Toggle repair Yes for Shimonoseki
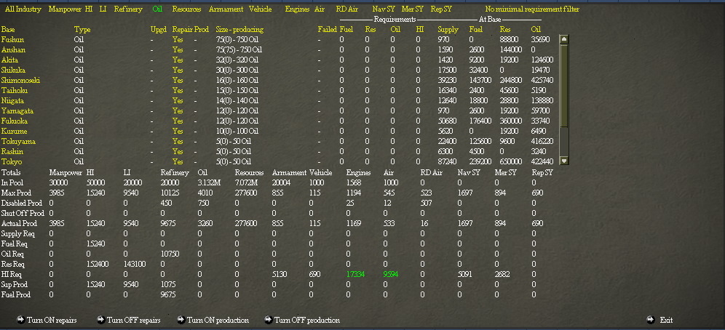Image resolution: width=725 pixels, height=330 pixels. 178,80
